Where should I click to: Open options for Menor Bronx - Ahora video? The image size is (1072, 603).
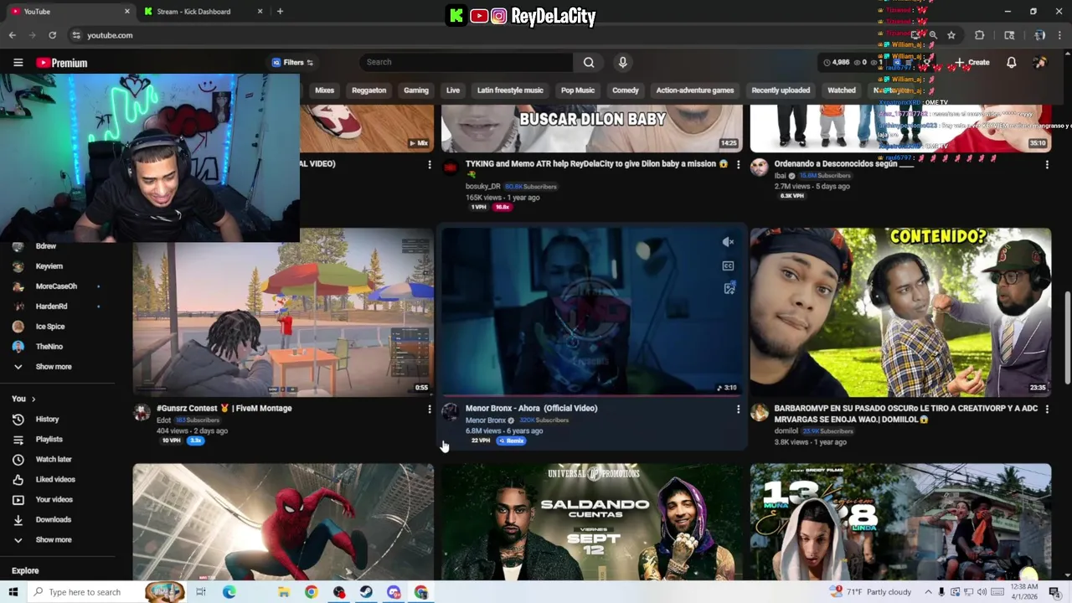738,410
